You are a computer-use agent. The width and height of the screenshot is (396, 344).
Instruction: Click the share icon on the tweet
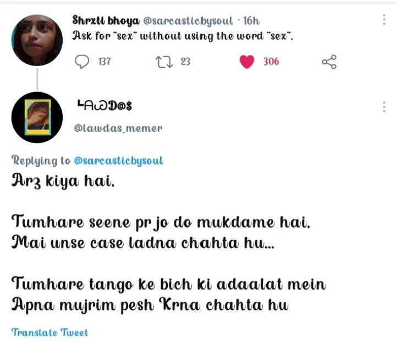tap(329, 62)
